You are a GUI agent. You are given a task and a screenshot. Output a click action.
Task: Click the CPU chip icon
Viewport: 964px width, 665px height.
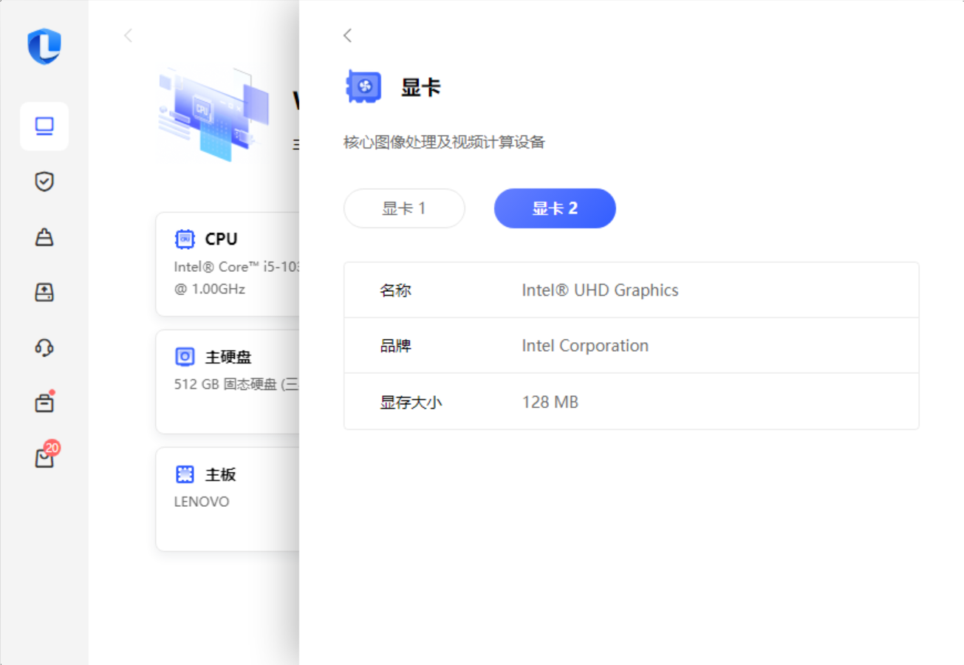[185, 239]
